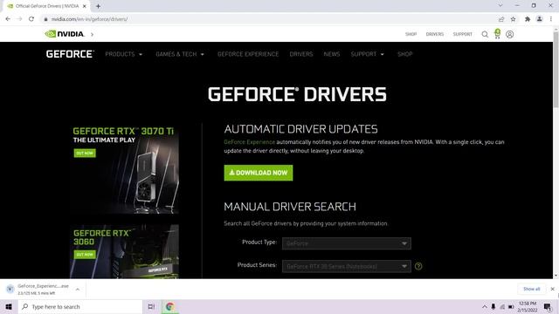Click the chevron next to NVIDIA logo
The image size is (559, 314).
pos(92,34)
